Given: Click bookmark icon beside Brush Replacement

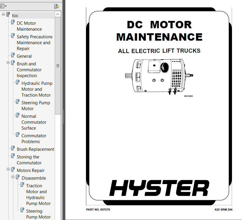Looking at the screenshot, I should coord(13,148).
